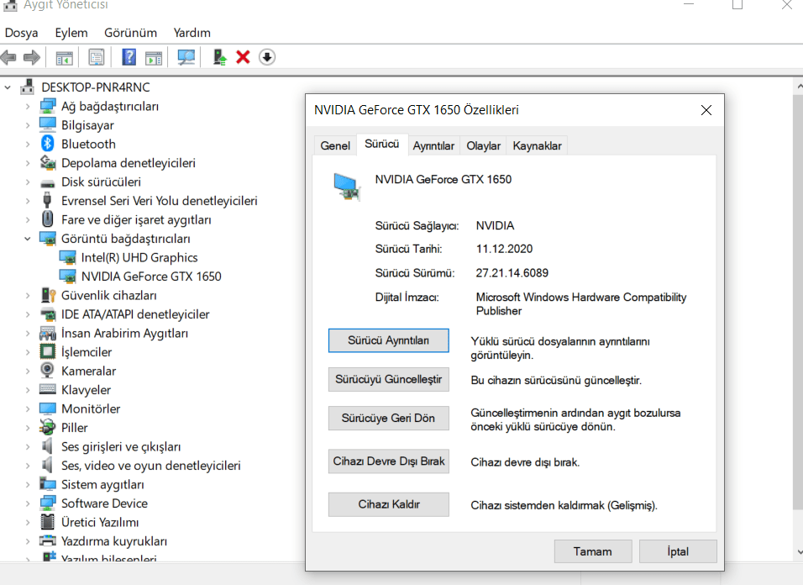Click the Evrensel Seri Veri Yolu USB icon
The height and width of the screenshot is (585, 803).
click(x=47, y=200)
